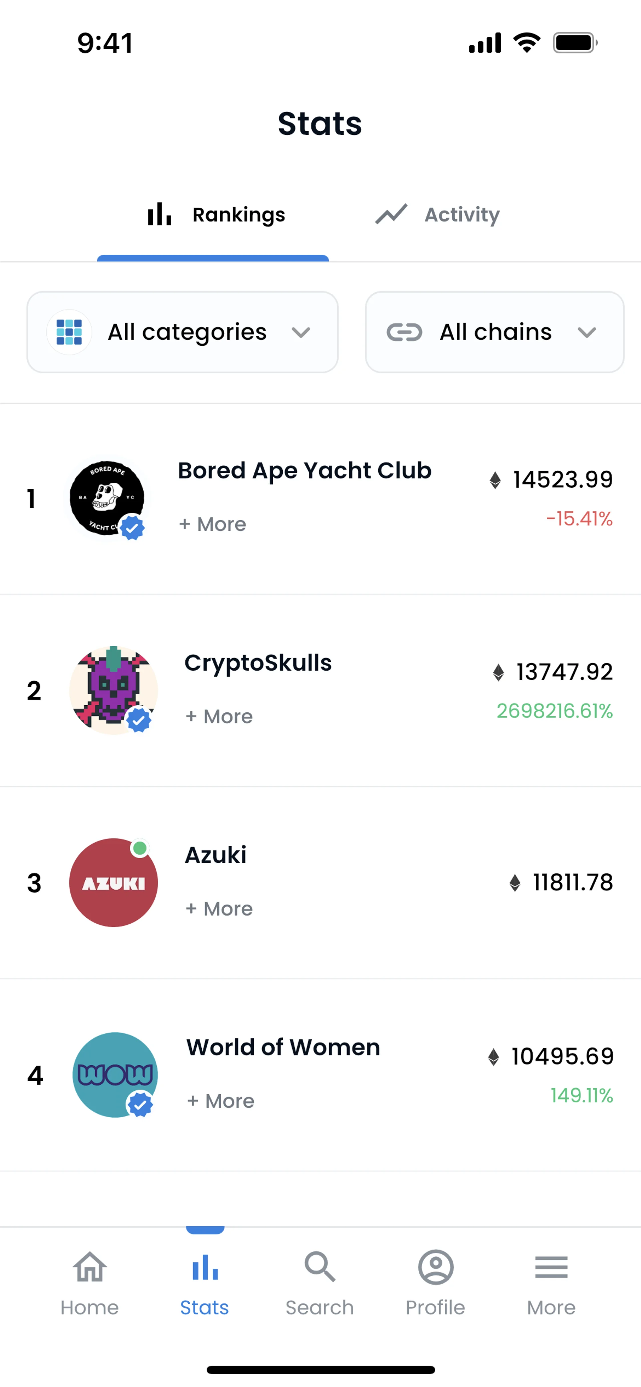Expand More under Bored Ape Yacht Club
Screen dimensions: 641x1387
tap(213, 524)
